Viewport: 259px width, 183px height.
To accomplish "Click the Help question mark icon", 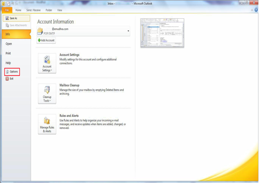I will coord(256,10).
